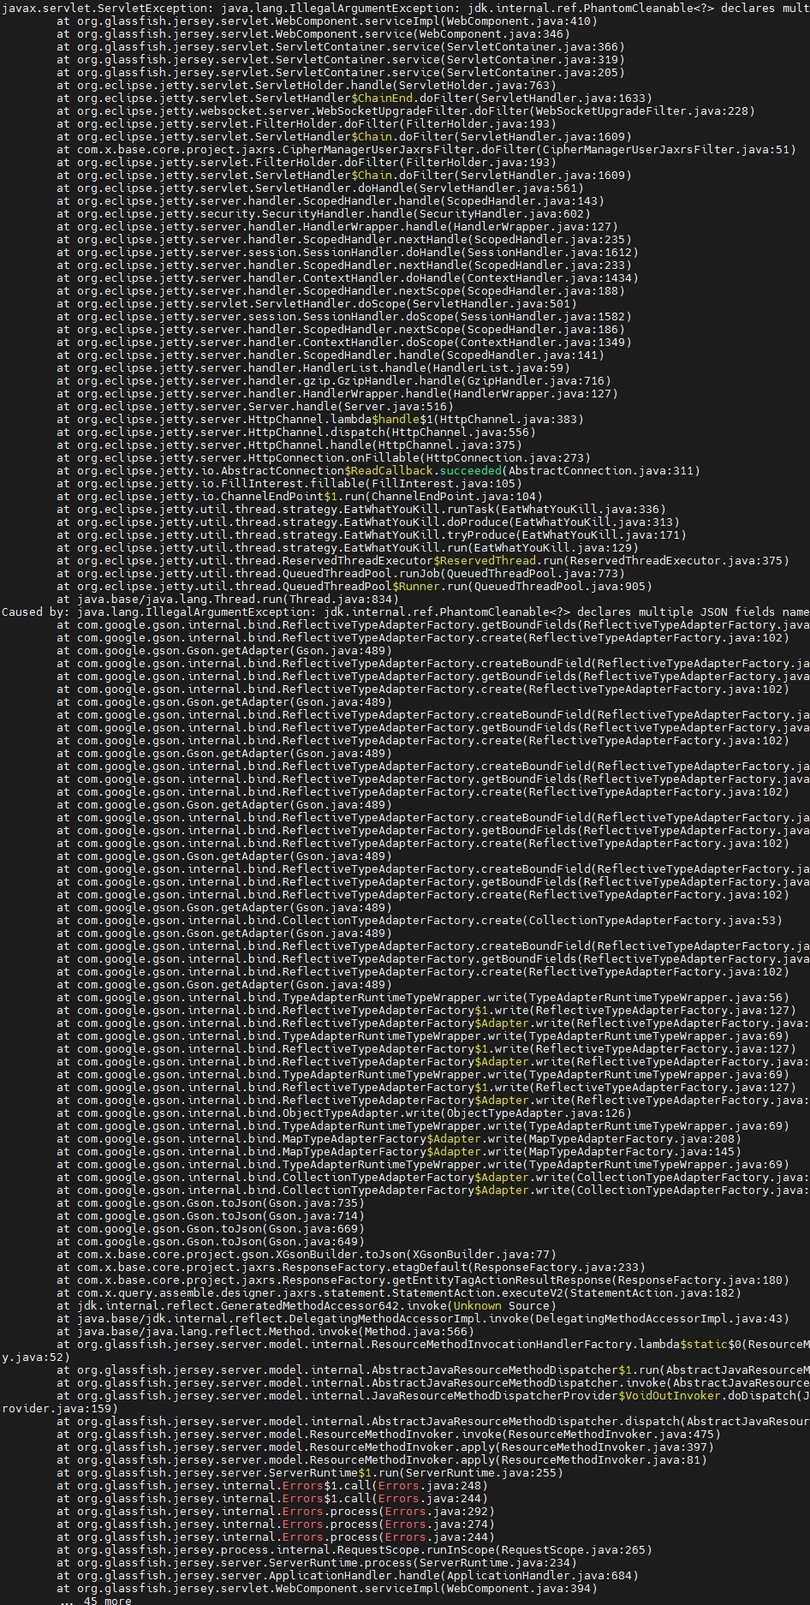Select the EatWhatYouKill.java:129 frame
This screenshot has height=1605, width=810.
pos(348,547)
